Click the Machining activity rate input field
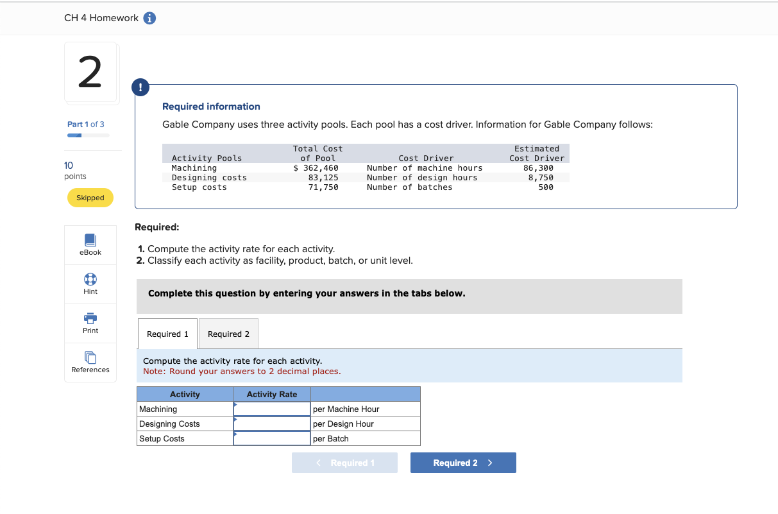The height and width of the screenshot is (514, 778). (271, 409)
